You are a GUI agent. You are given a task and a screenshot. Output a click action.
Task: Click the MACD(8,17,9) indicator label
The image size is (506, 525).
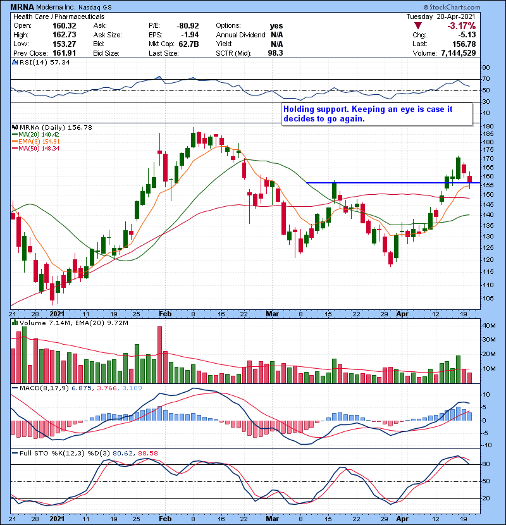[44, 388]
